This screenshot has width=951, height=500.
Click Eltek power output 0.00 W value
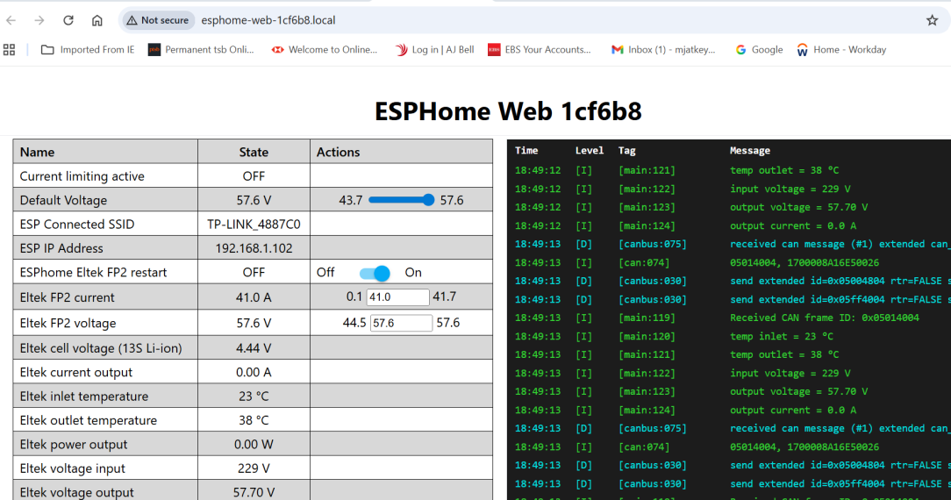[254, 444]
